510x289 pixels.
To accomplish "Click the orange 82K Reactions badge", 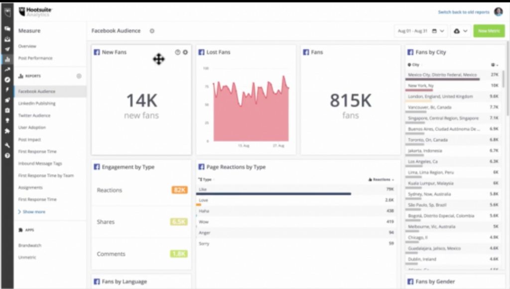I will [179, 190].
